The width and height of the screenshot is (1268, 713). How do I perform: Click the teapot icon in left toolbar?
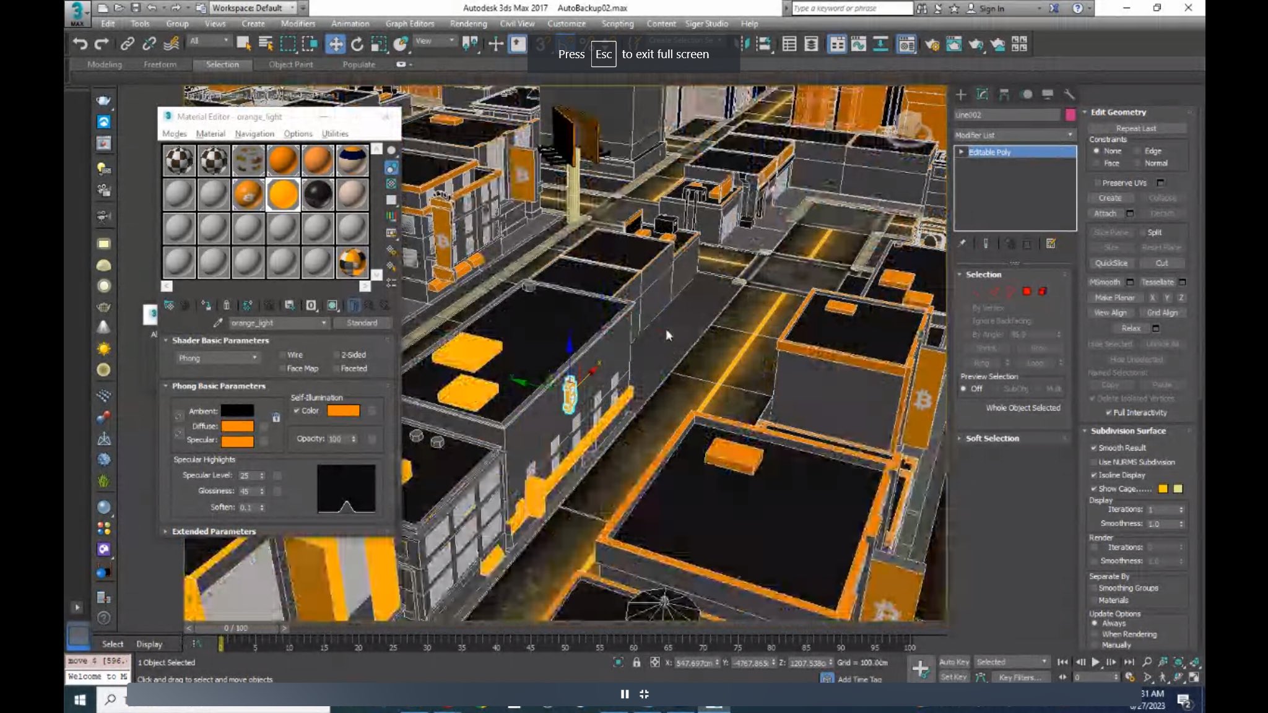(x=103, y=100)
